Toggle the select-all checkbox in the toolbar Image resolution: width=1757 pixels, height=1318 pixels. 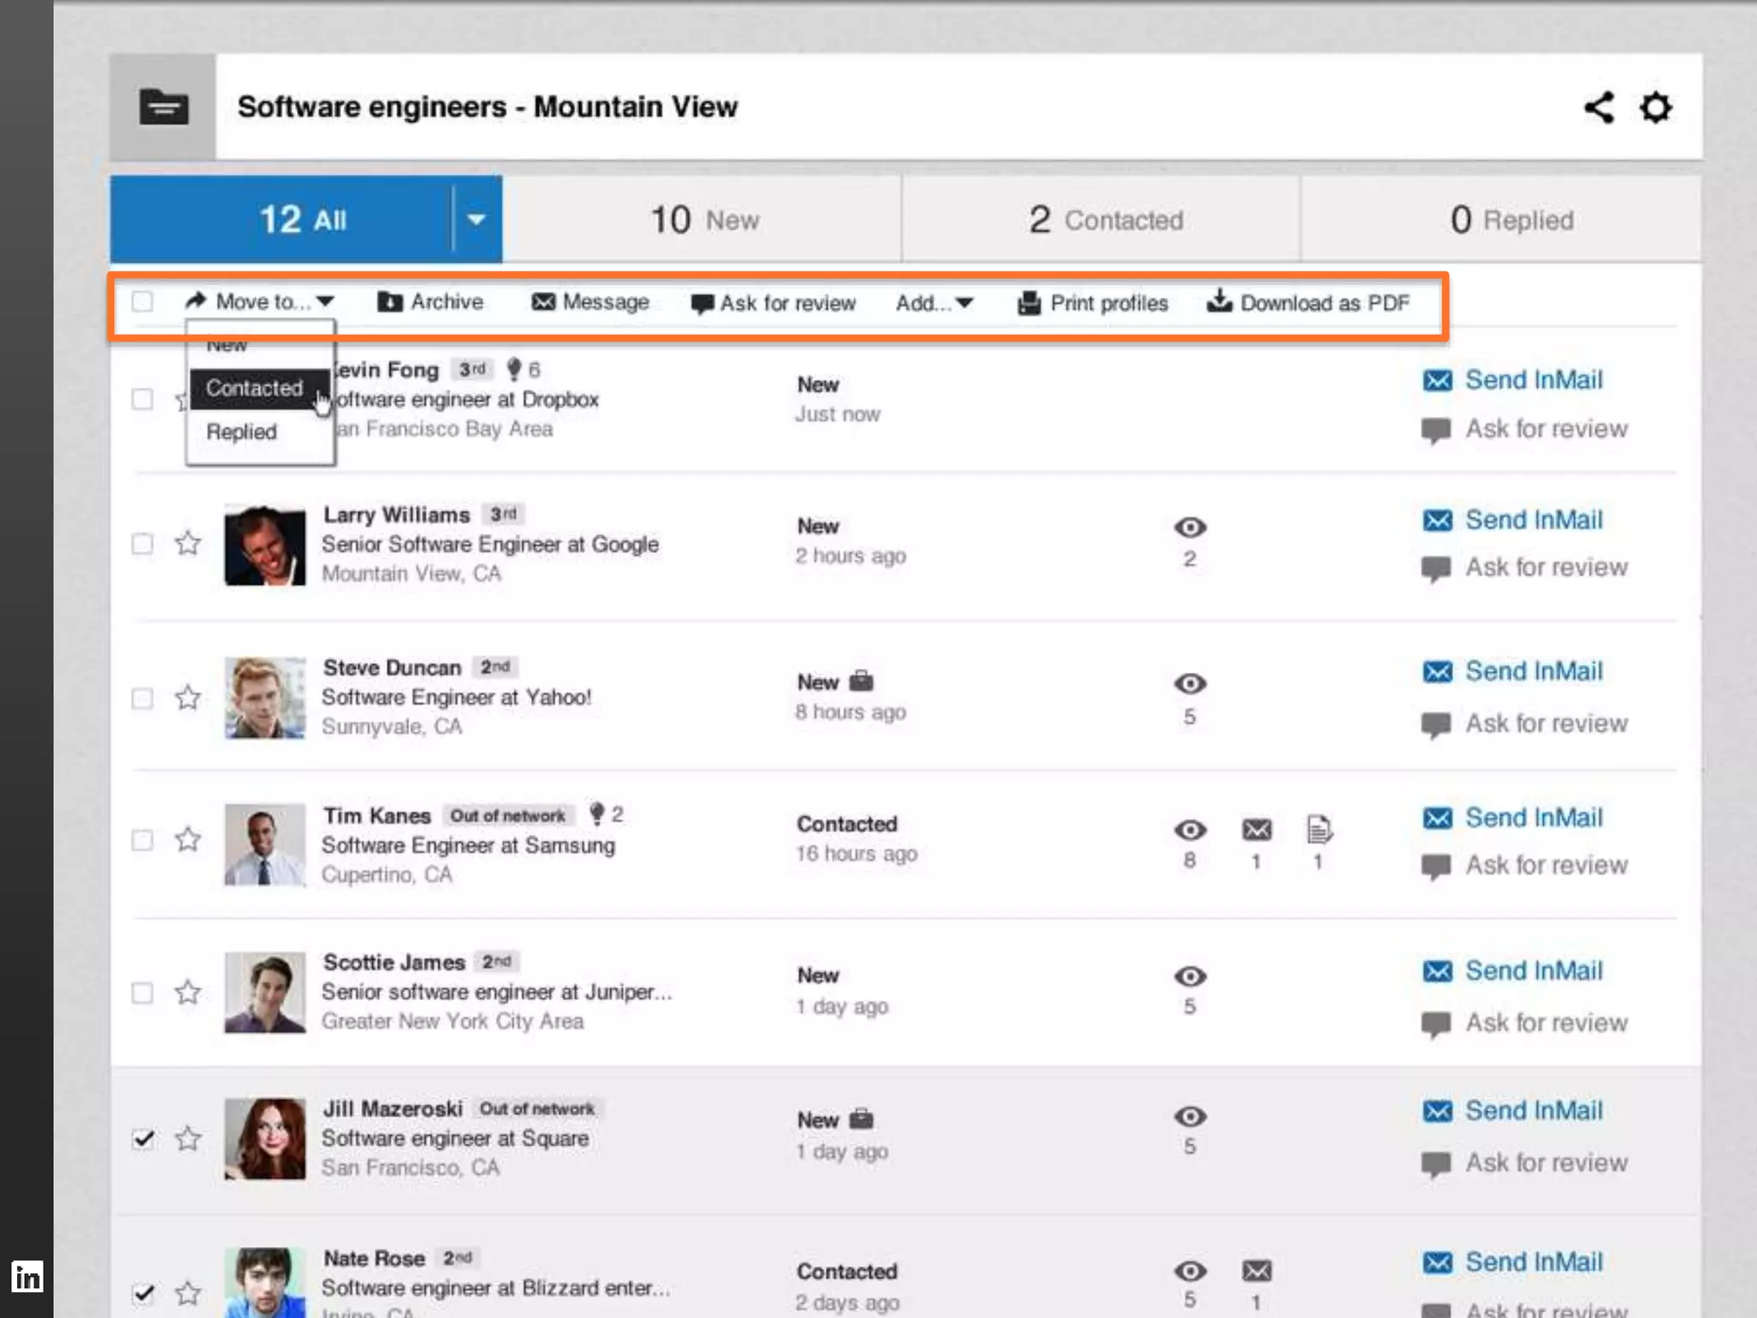(142, 302)
